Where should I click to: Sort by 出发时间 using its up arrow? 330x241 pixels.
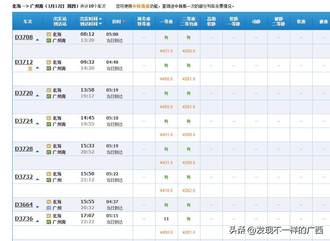pyautogui.click(x=100, y=19)
